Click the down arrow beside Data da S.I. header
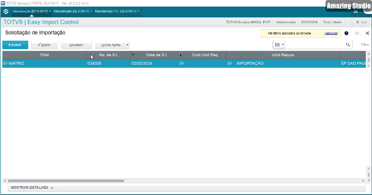The width and height of the screenshot is (372, 195). pyautogui.click(x=133, y=55)
